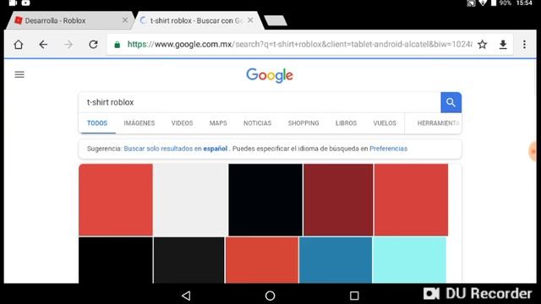Open the SHOPPING tab
The height and width of the screenshot is (304, 541).
[x=303, y=123]
